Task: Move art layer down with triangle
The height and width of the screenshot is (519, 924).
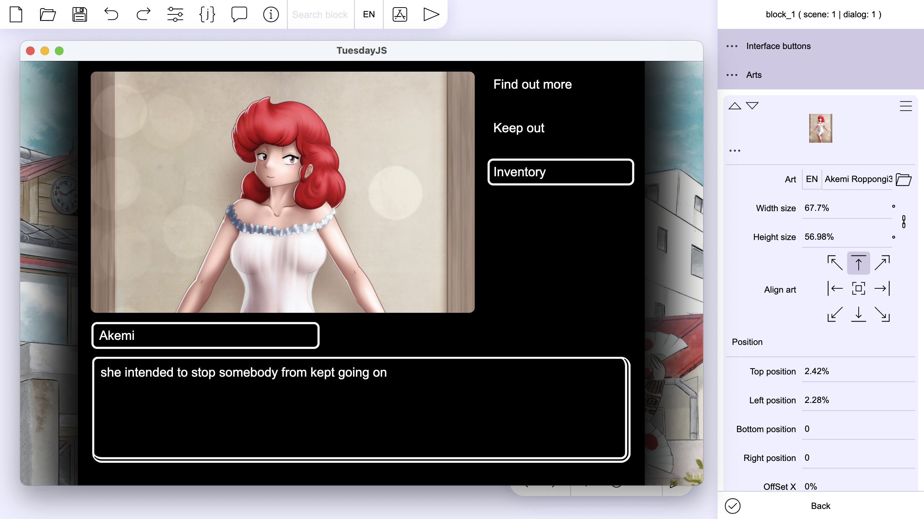Action: tap(752, 106)
